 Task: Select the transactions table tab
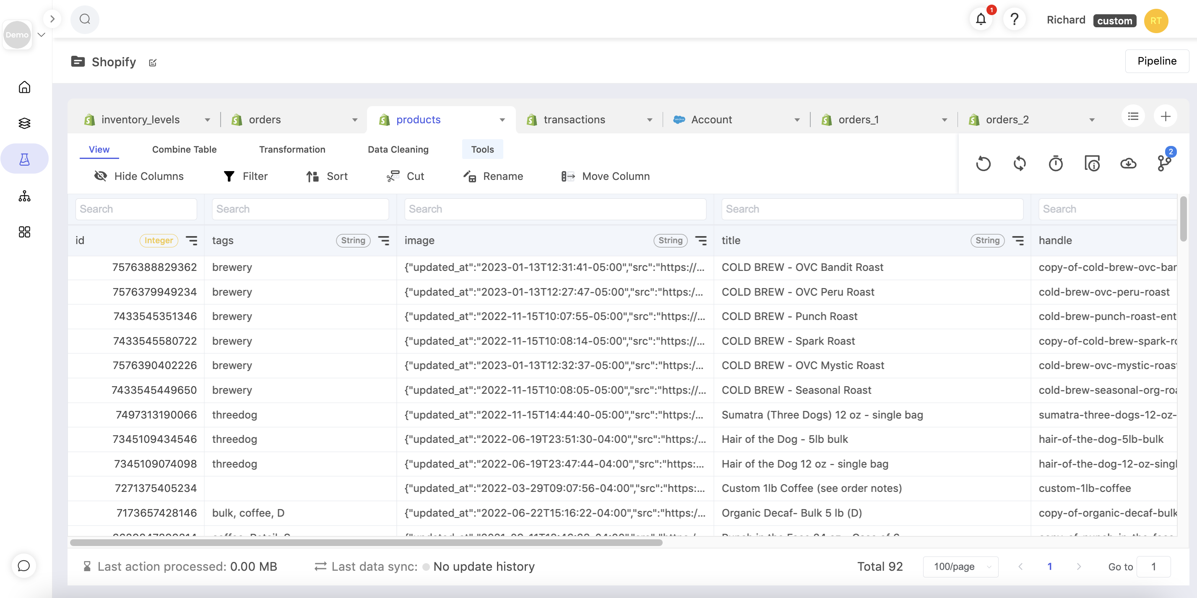(x=574, y=120)
